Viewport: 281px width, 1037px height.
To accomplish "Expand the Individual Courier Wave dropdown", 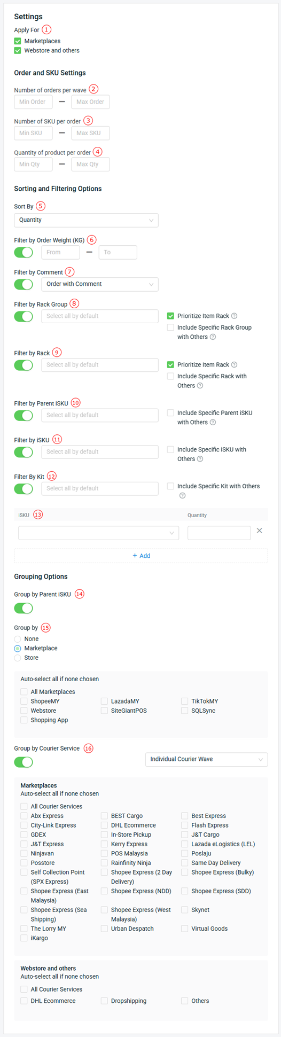I will click(206, 760).
